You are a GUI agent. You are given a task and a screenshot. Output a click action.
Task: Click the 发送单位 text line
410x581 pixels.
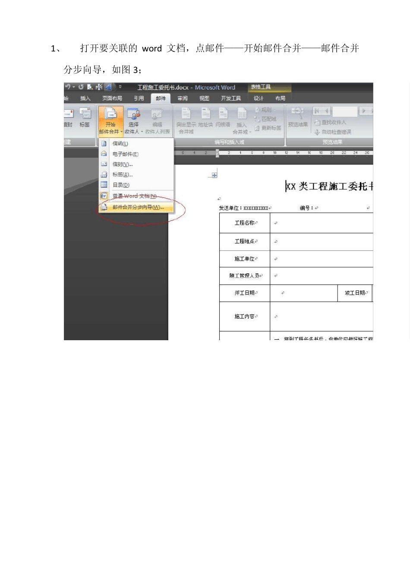pyautogui.click(x=244, y=208)
